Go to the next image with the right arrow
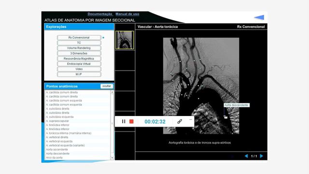The height and width of the screenshot is (174, 309). 262,156
